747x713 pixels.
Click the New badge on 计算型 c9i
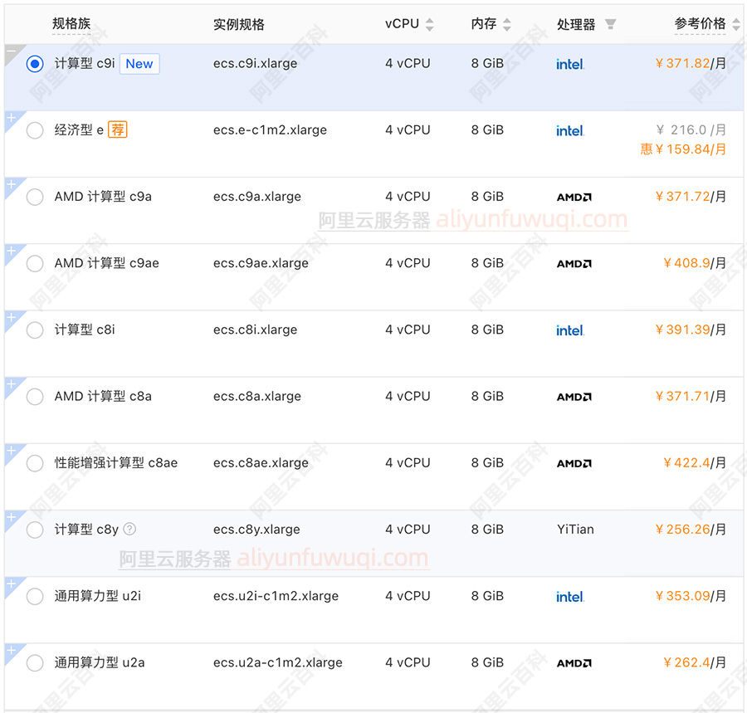139,64
